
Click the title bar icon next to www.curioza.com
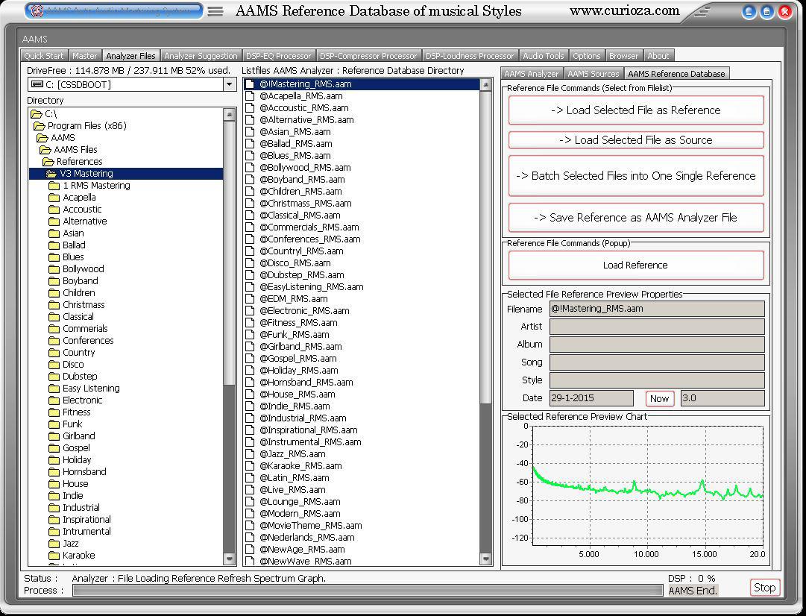701,11
